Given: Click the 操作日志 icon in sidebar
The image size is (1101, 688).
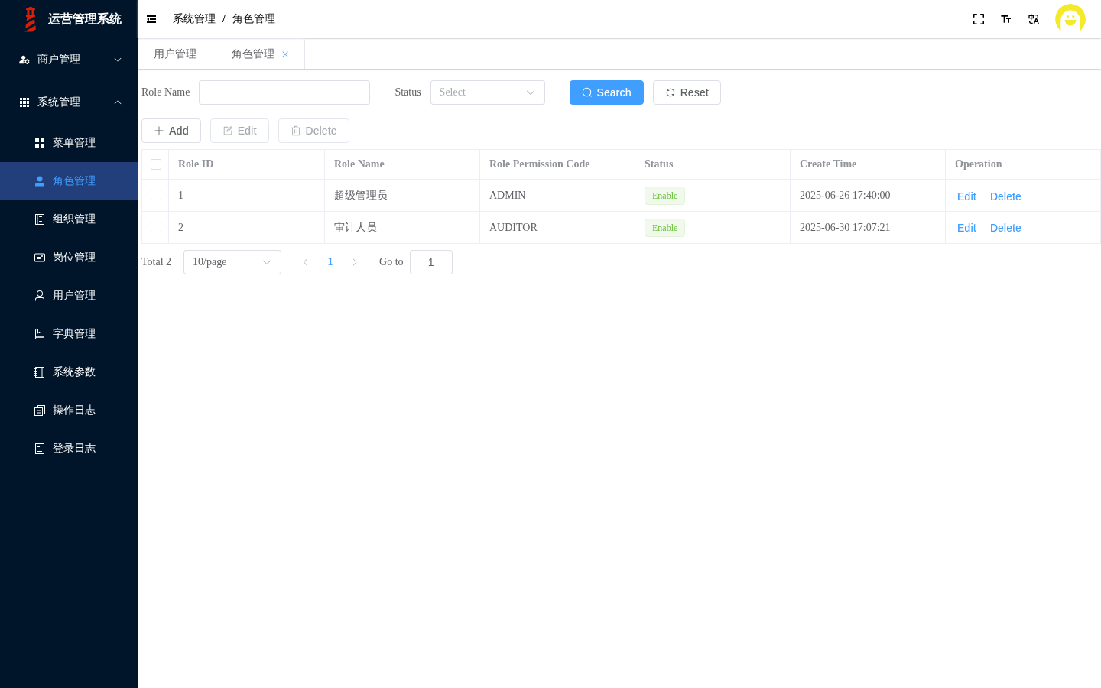Looking at the screenshot, I should point(40,411).
